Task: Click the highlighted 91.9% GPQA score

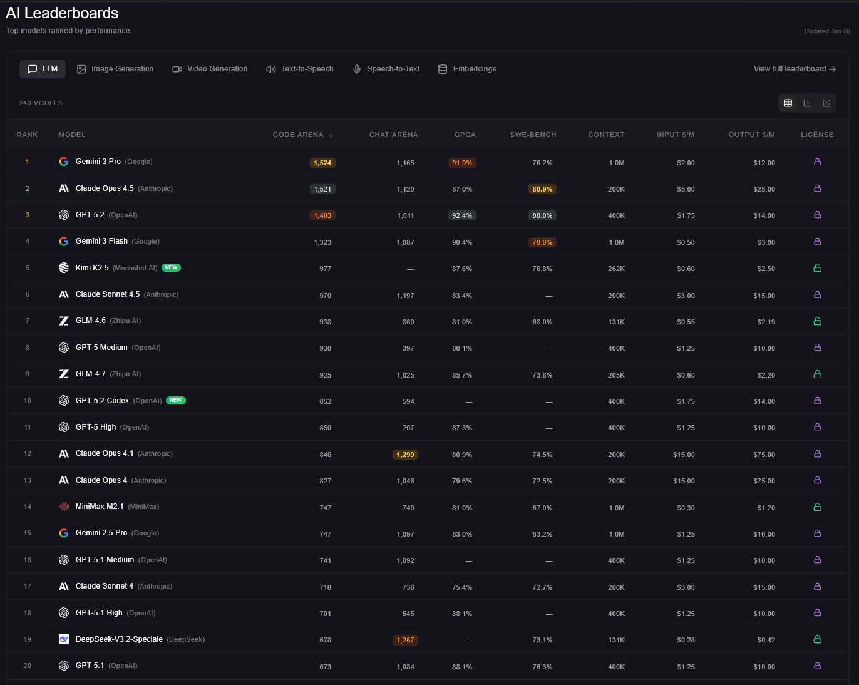Action: point(462,163)
